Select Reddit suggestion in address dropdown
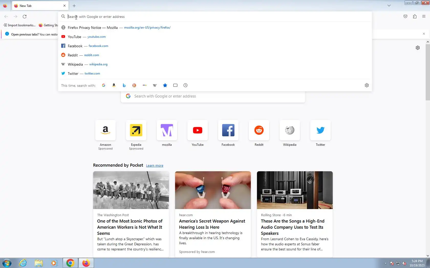This screenshot has width=430, height=268. tap(215, 55)
